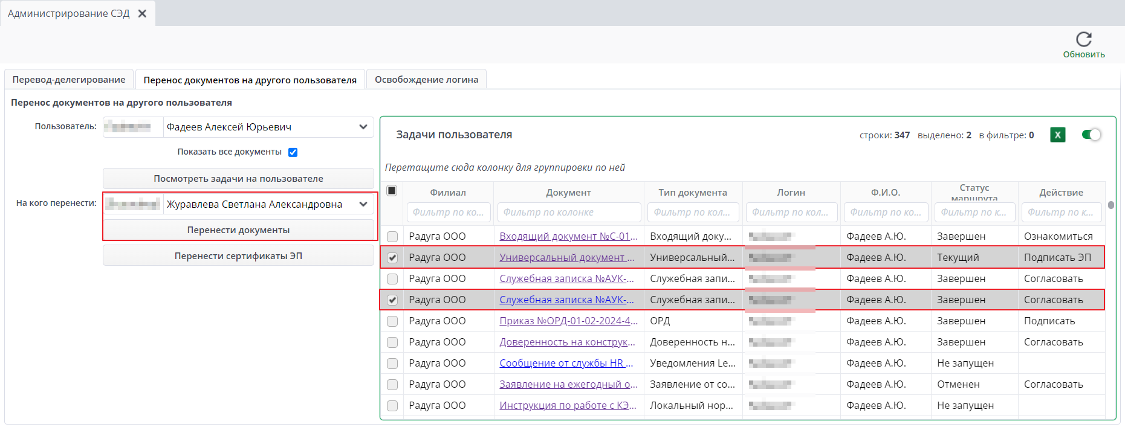This screenshot has width=1125, height=430.
Task: Click the table vertical scrollbar handle
Action: tap(1111, 205)
